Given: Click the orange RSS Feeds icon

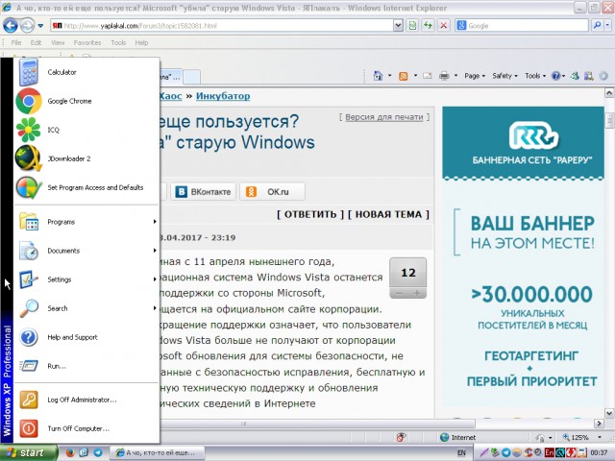Looking at the screenshot, I should click(404, 76).
